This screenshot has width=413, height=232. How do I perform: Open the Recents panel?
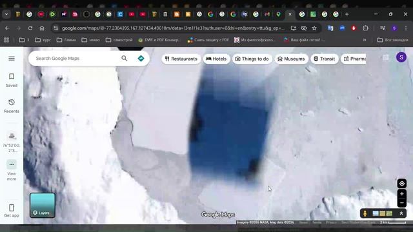pyautogui.click(x=12, y=106)
